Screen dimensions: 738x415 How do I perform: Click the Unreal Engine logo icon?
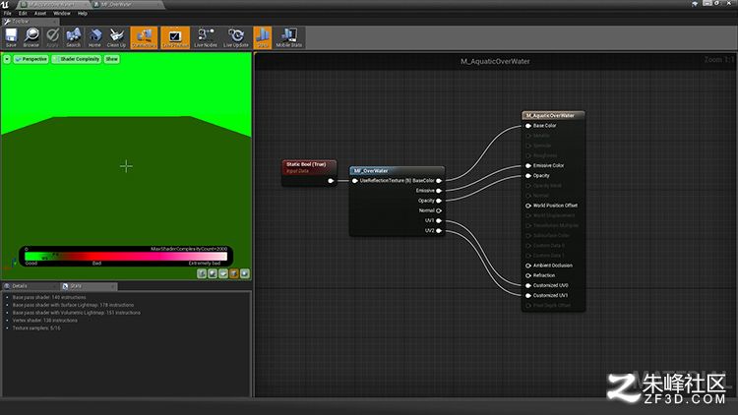point(5,4)
